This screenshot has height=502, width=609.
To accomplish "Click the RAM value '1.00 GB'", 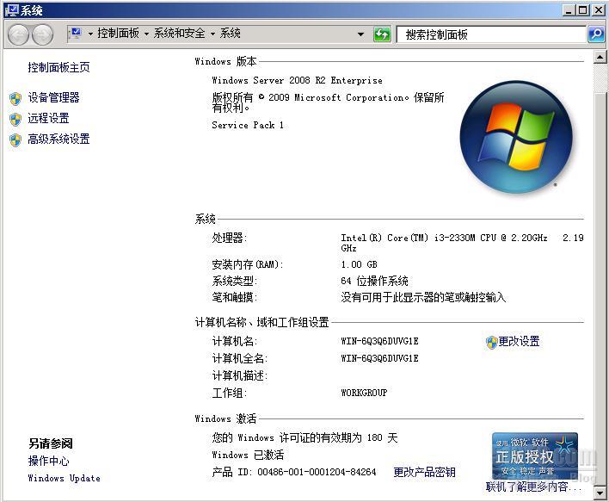I will point(360,265).
